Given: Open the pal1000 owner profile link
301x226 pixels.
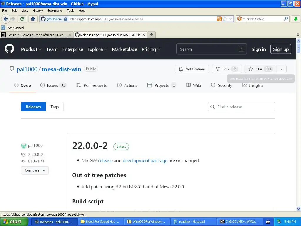Looking at the screenshot, I should [x=27, y=69].
